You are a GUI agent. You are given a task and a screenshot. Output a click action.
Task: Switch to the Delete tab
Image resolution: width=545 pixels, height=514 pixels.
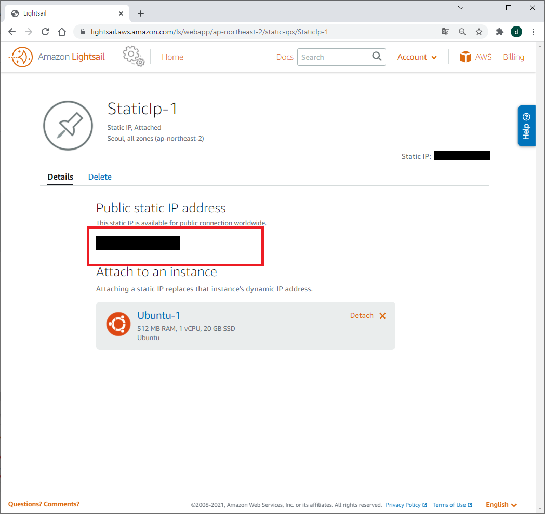click(100, 177)
